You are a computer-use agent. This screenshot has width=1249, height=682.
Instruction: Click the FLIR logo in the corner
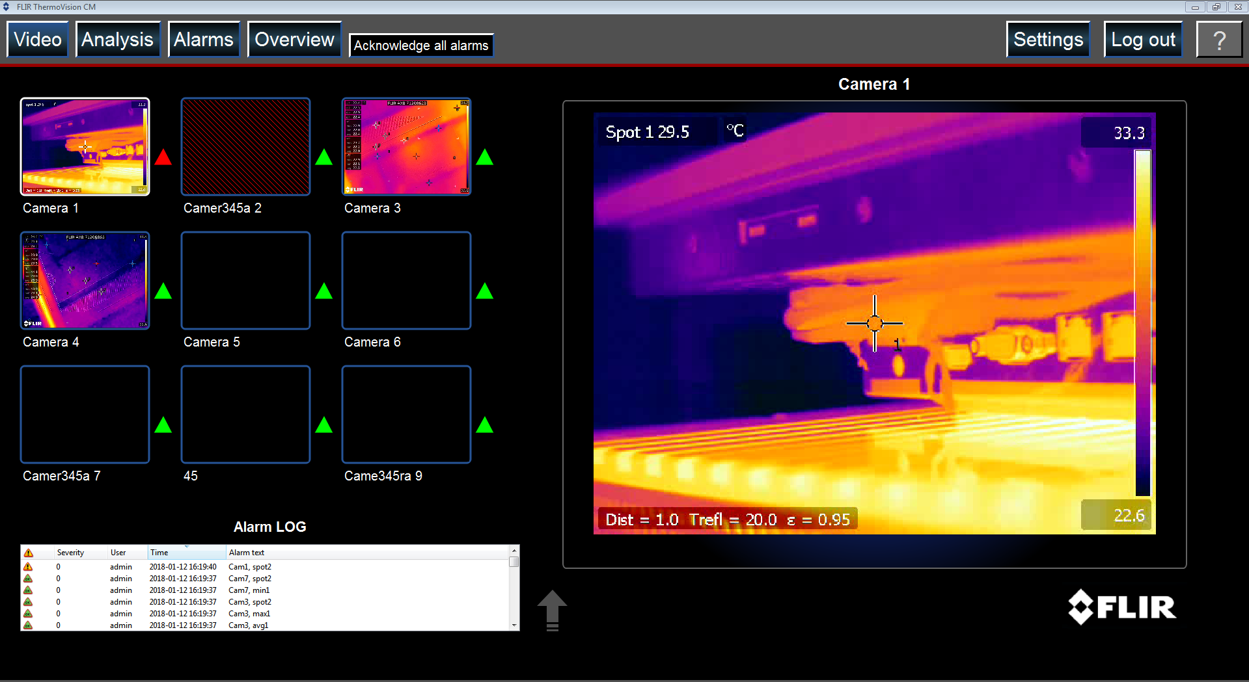click(x=1121, y=607)
